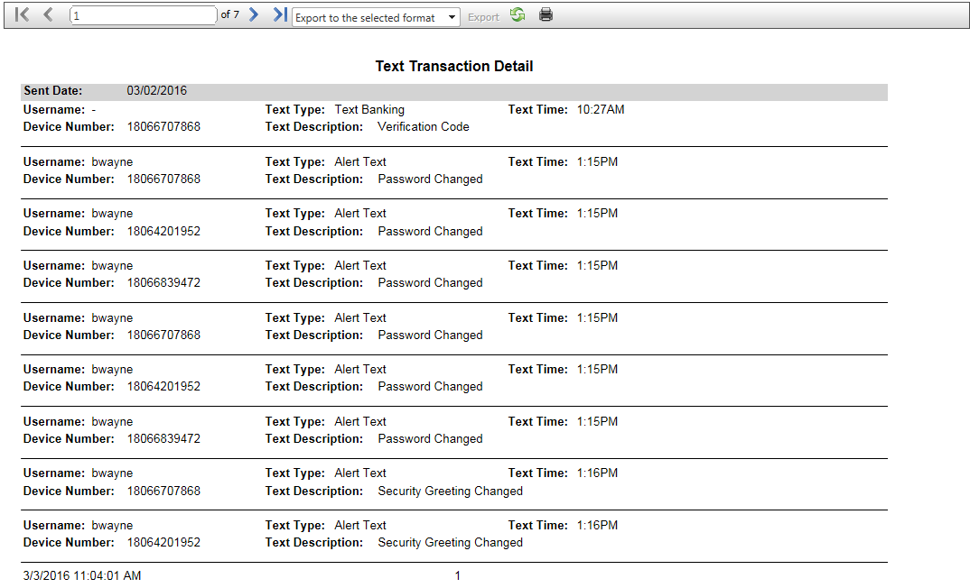Image resolution: width=970 pixels, height=588 pixels.
Task: Click the Verification Code text description
Action: 423,127
